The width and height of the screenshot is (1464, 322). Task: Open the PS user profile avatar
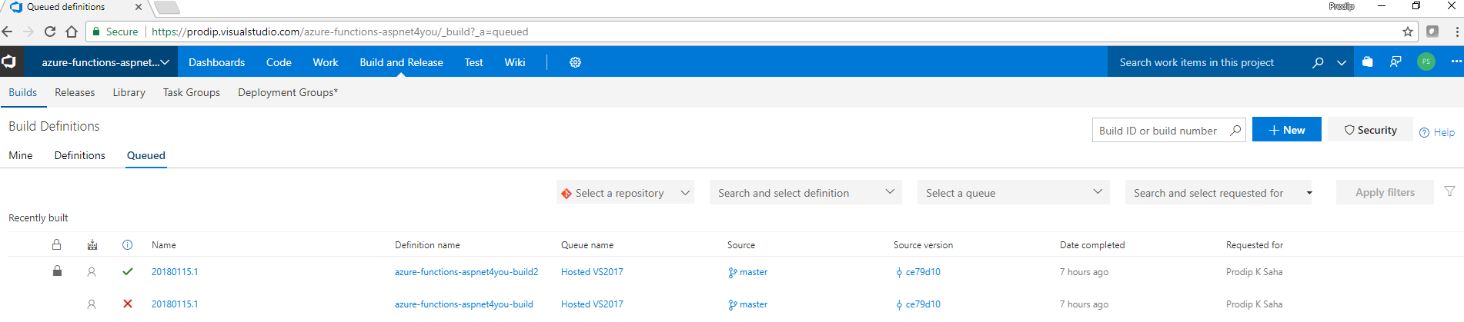[1426, 61]
